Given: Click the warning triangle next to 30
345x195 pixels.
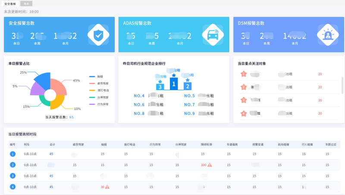Looking at the screenshot, I should click(x=107, y=187).
